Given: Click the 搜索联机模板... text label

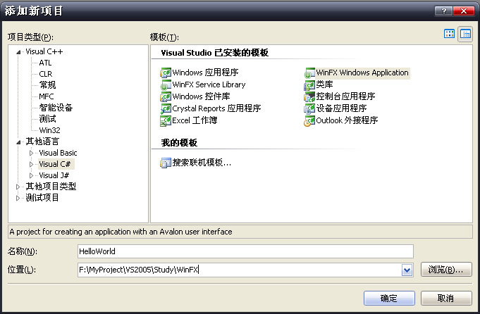Looking at the screenshot, I should [x=202, y=163].
